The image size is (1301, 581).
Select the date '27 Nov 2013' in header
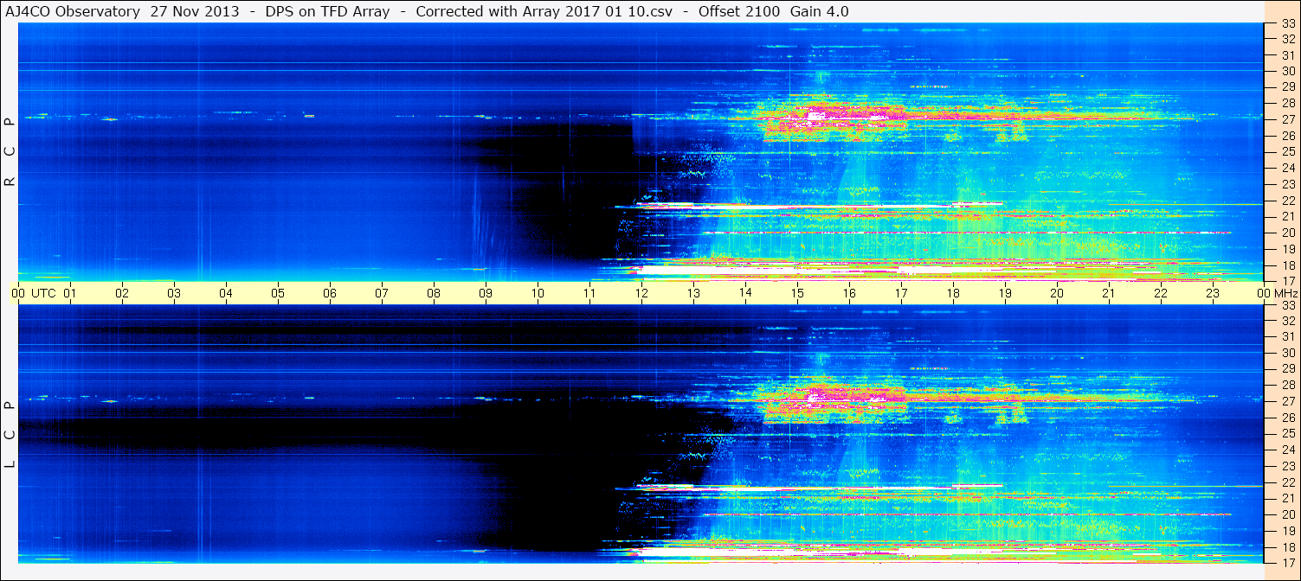point(193,11)
